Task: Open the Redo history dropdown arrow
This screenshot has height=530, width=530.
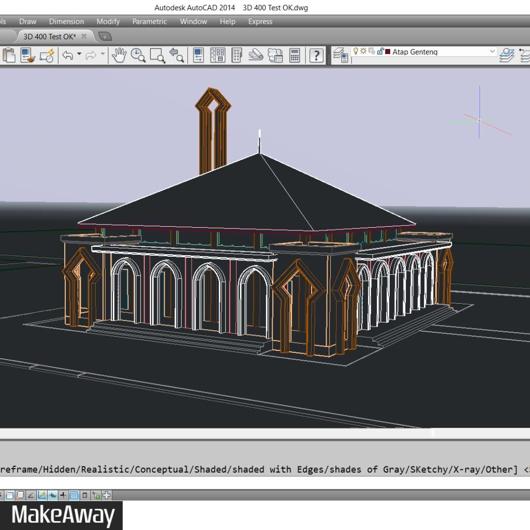Action: (x=102, y=54)
